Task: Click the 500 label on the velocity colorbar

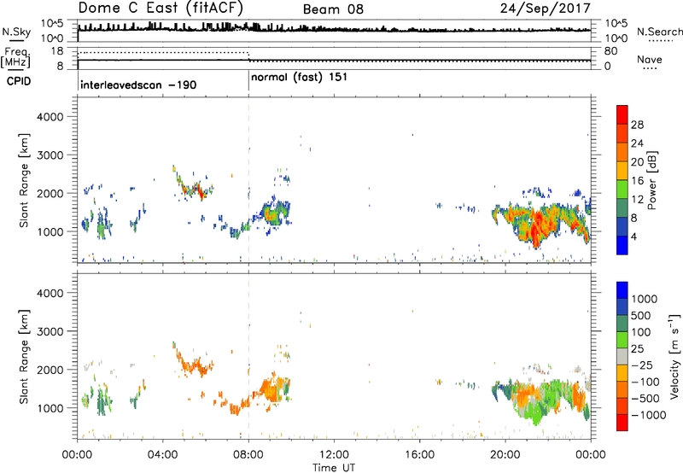Action: (642, 316)
